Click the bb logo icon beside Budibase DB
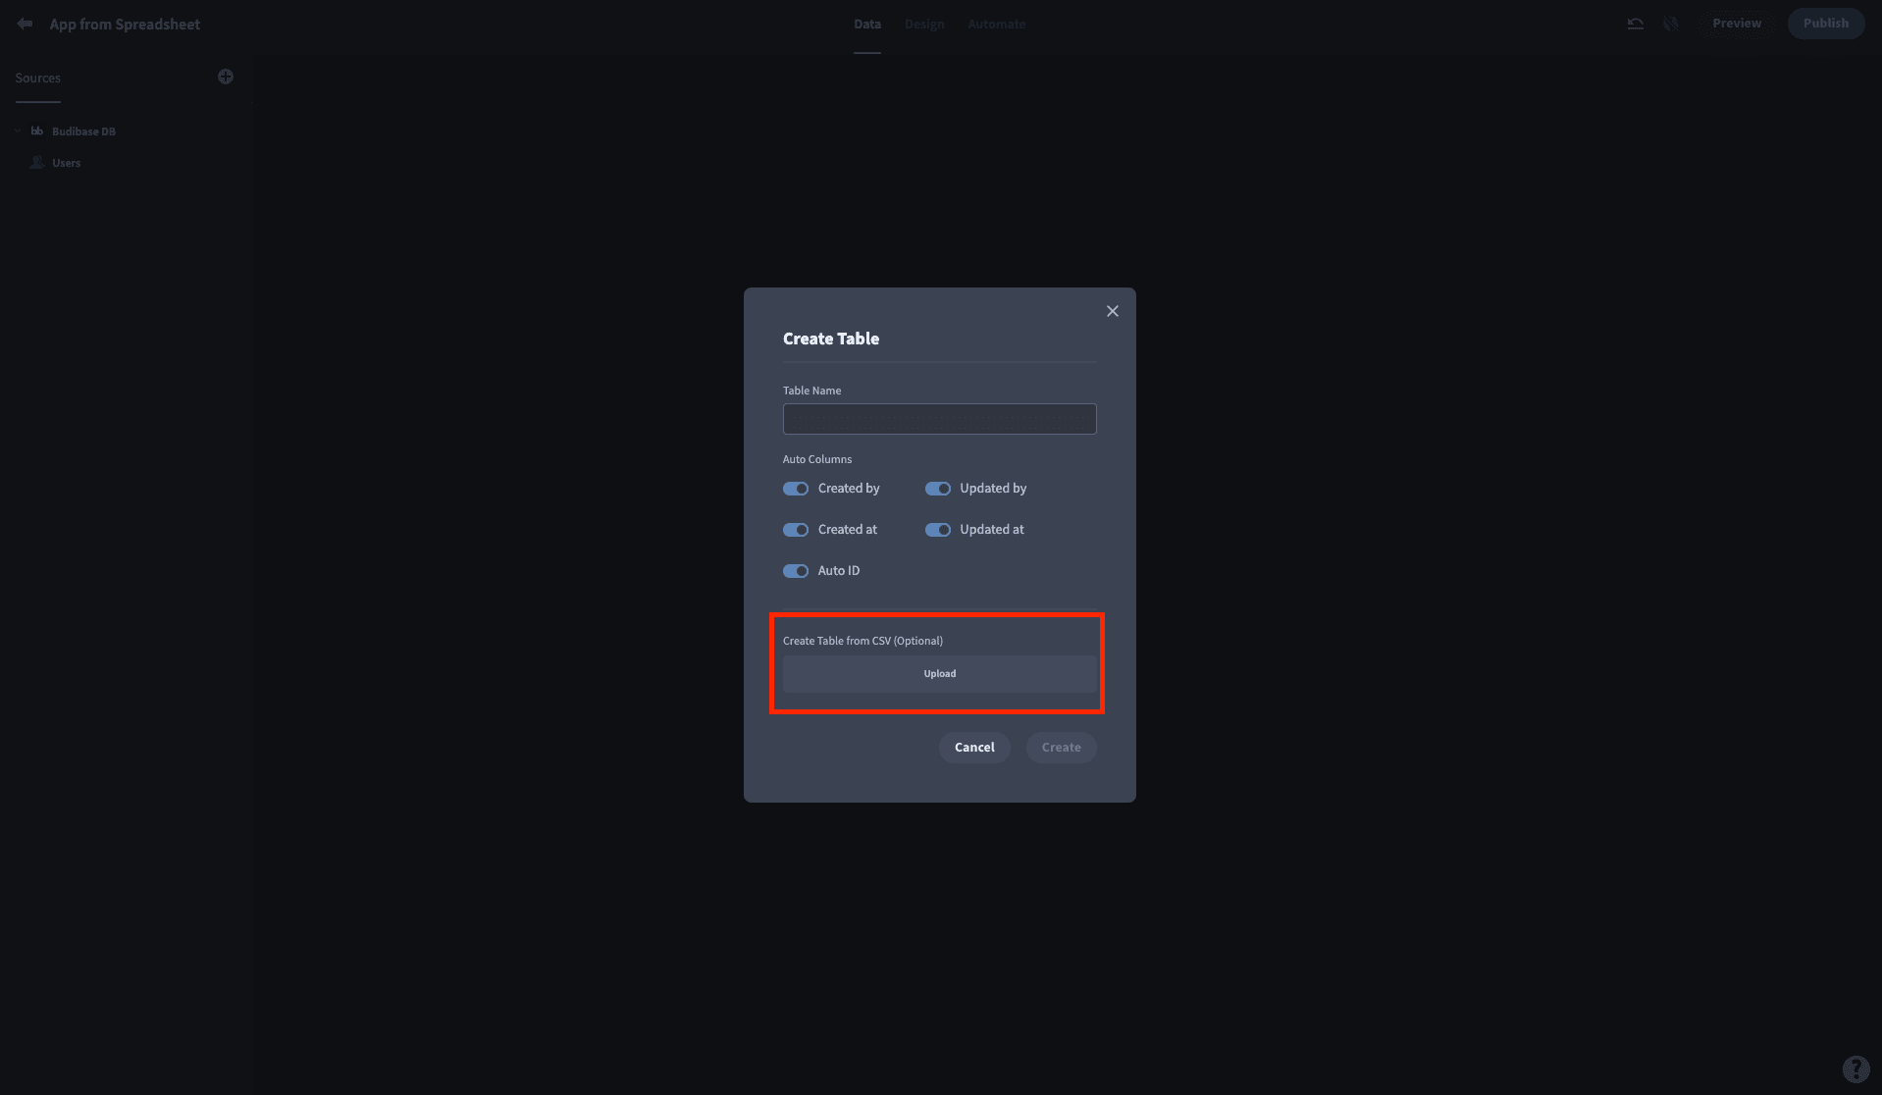The image size is (1882, 1095). click(37, 130)
